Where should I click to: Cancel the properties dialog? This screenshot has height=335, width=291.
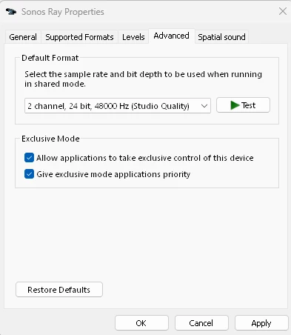(x=201, y=323)
